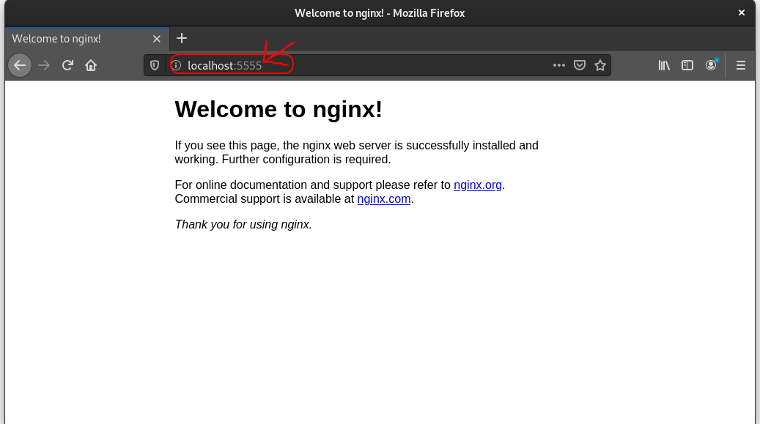This screenshot has width=760, height=424.
Task: Open the Library icon
Action: coord(664,65)
